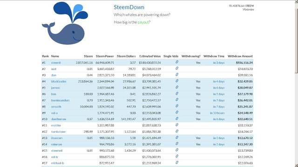Click steemit's 'in 3 days' withdraw time
The width and height of the screenshot is (298, 167).
pyautogui.click(x=218, y=63)
